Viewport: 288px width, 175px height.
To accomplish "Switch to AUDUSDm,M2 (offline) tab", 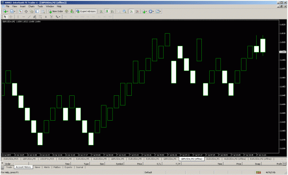I will (x=235, y=159).
